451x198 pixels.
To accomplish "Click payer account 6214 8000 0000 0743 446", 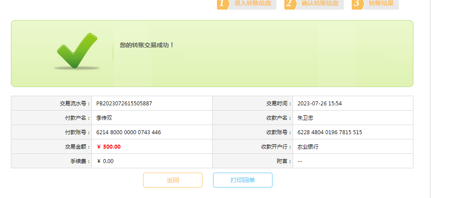I will (x=129, y=132).
